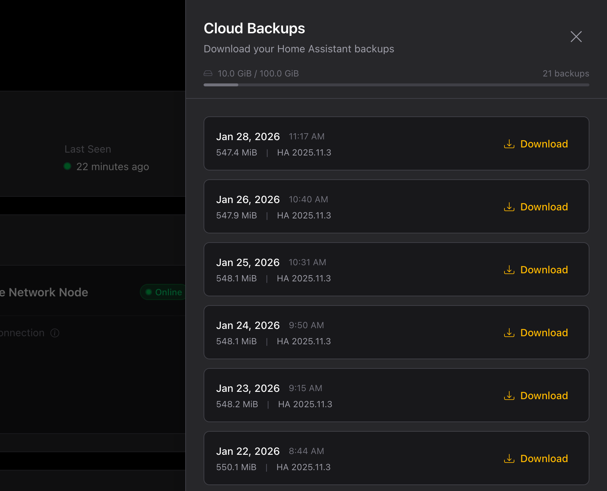
Task: Open the 21 backups count label
Action: (566, 73)
